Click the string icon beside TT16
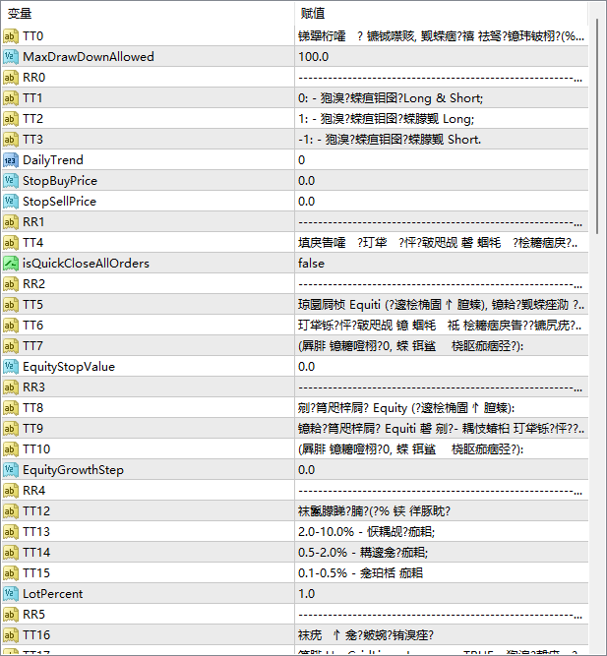This screenshot has height=656, width=607. click(x=11, y=635)
